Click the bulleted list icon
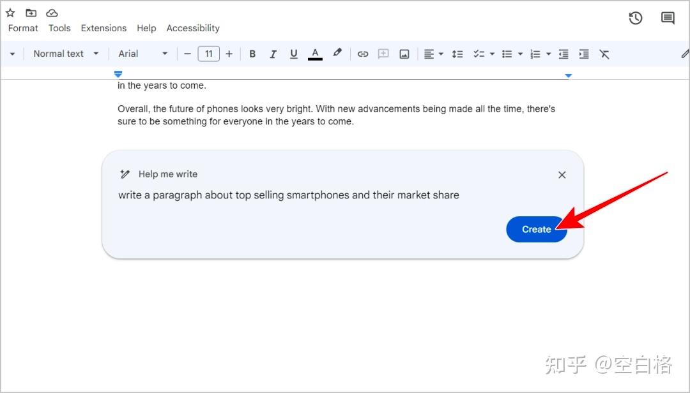 507,54
